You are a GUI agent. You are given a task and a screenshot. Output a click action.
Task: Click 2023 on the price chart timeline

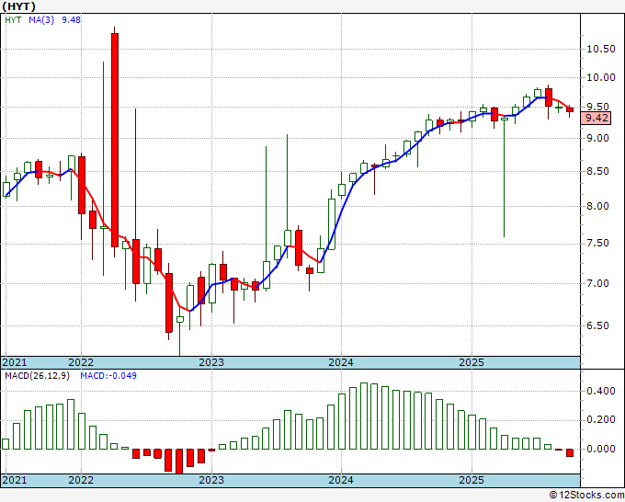(211, 362)
